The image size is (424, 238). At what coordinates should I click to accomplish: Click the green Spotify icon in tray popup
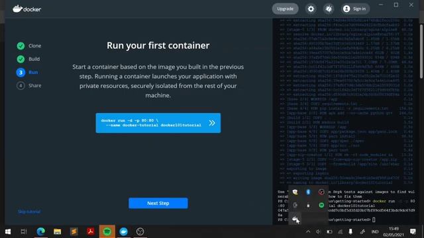tap(321, 206)
